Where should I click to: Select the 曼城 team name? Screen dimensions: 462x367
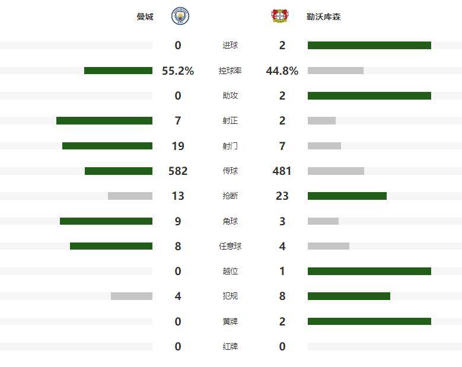(145, 17)
